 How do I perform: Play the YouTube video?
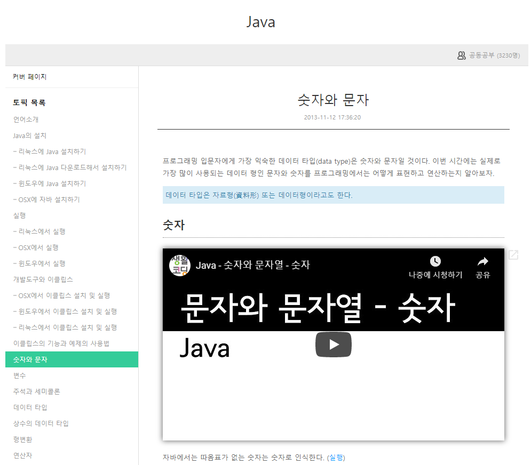tap(333, 344)
